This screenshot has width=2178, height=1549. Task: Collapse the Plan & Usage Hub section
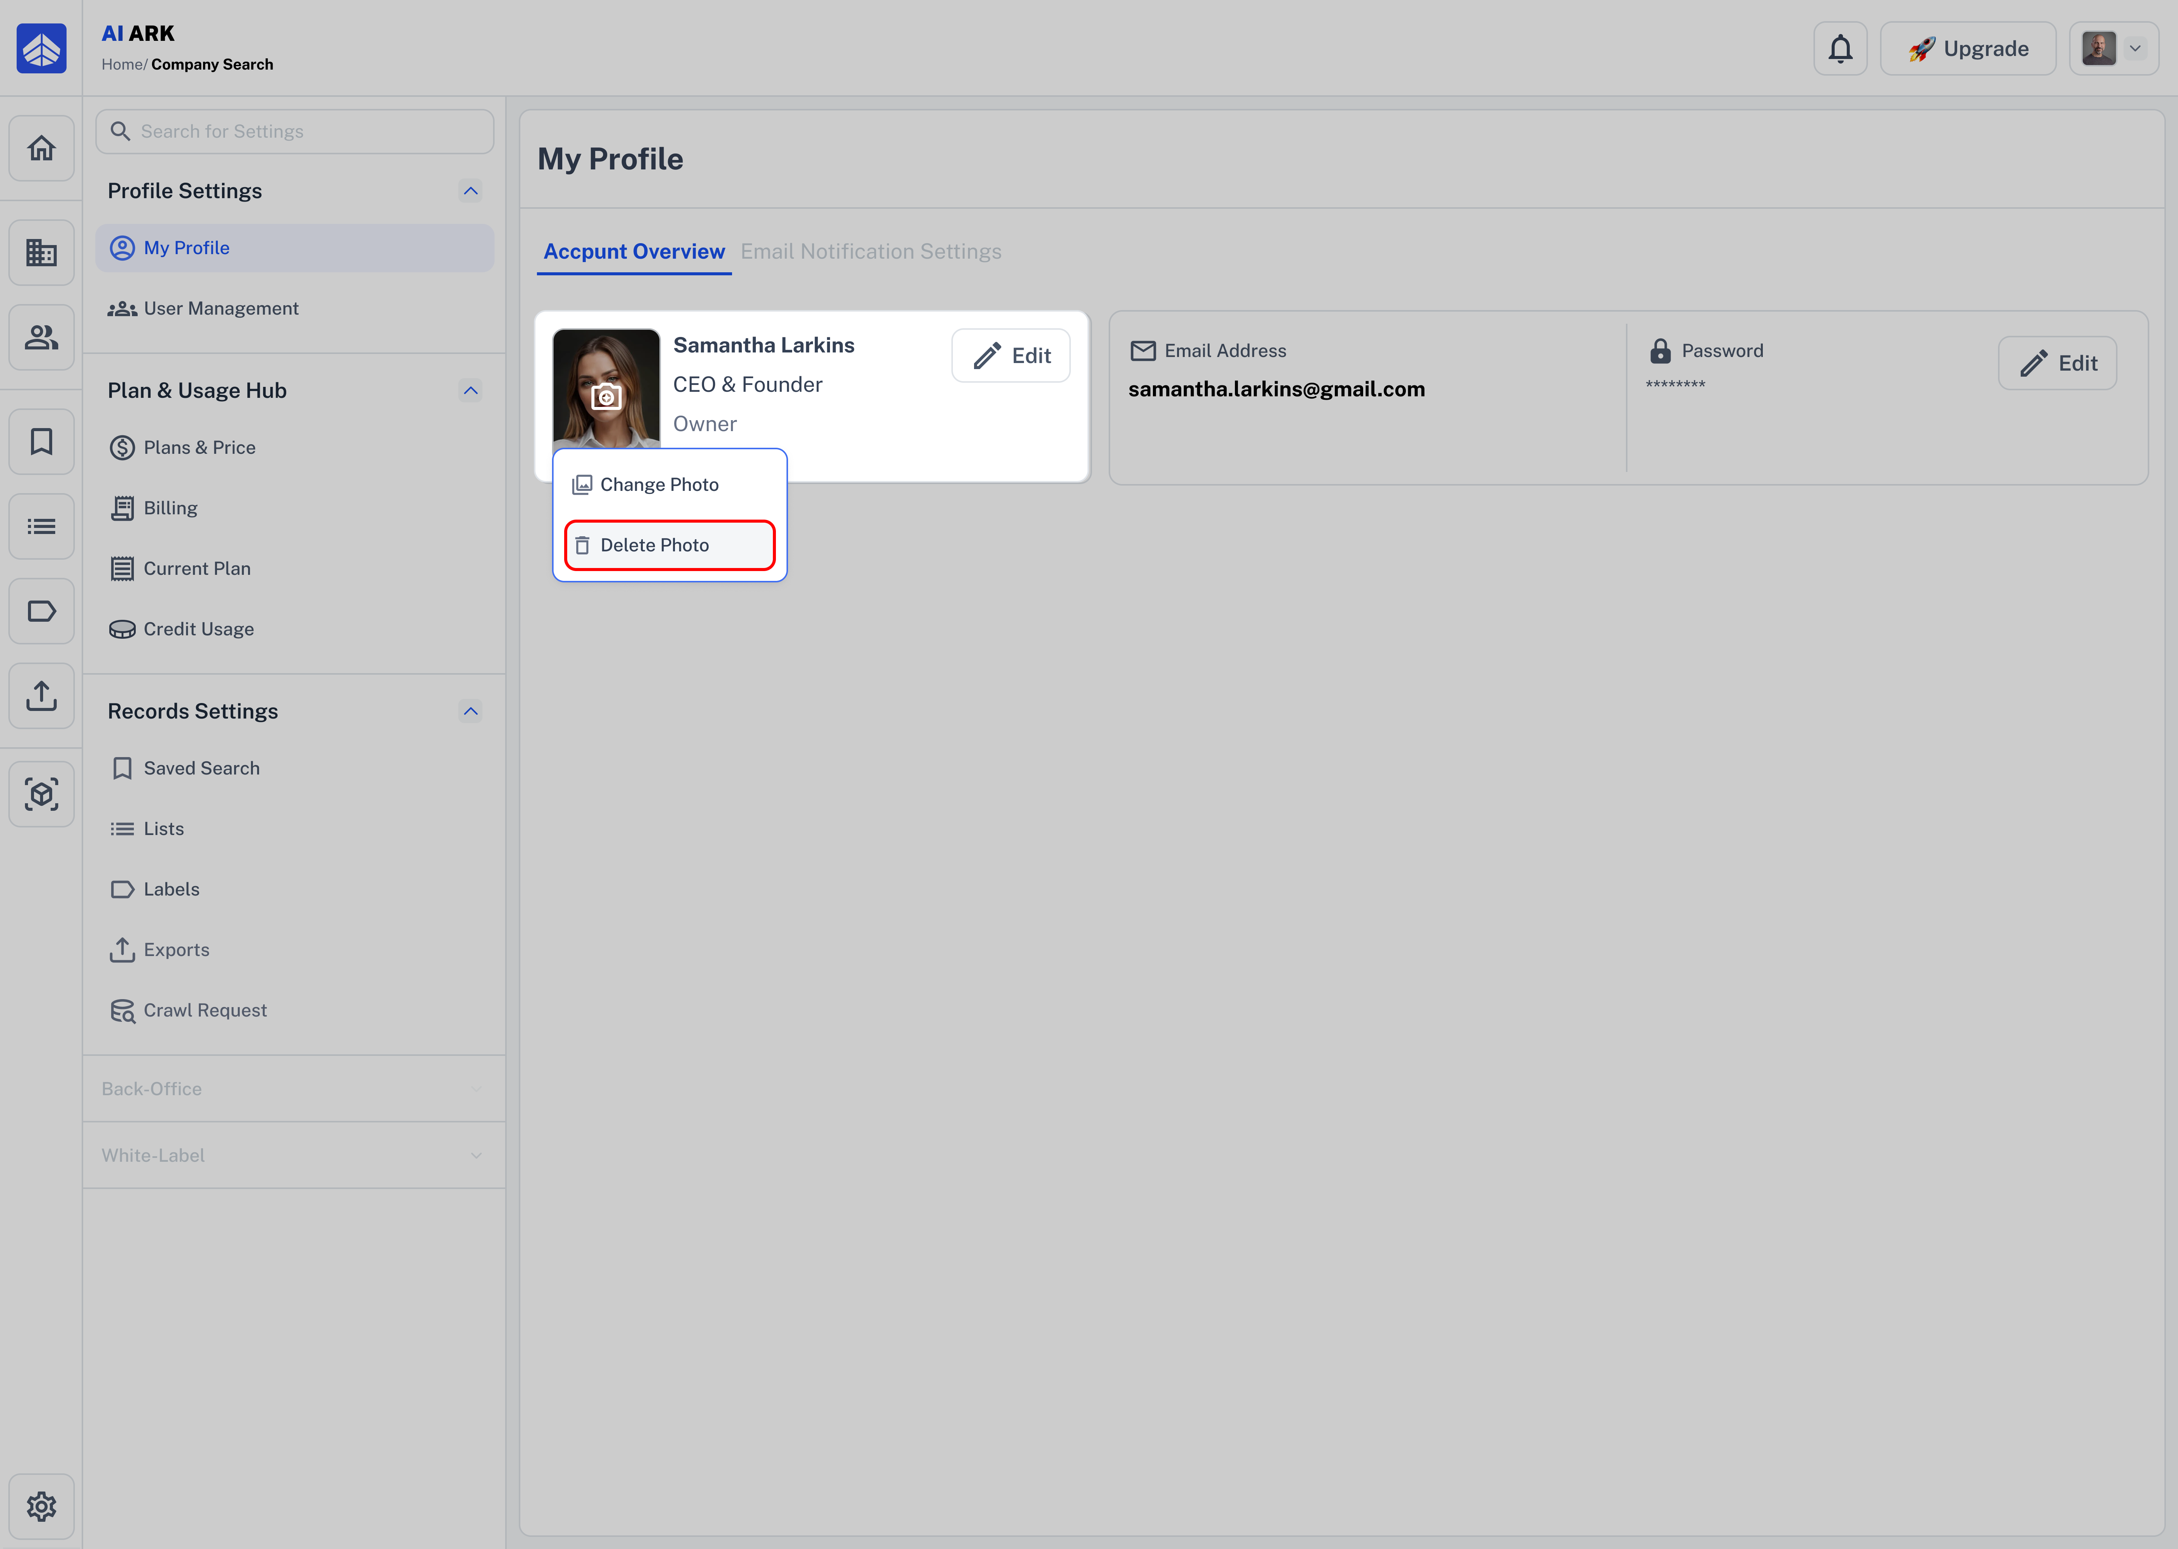pyautogui.click(x=470, y=390)
